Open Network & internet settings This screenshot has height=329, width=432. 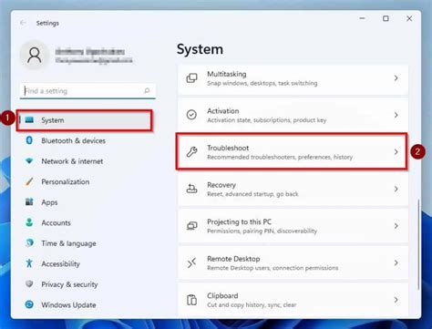point(72,161)
